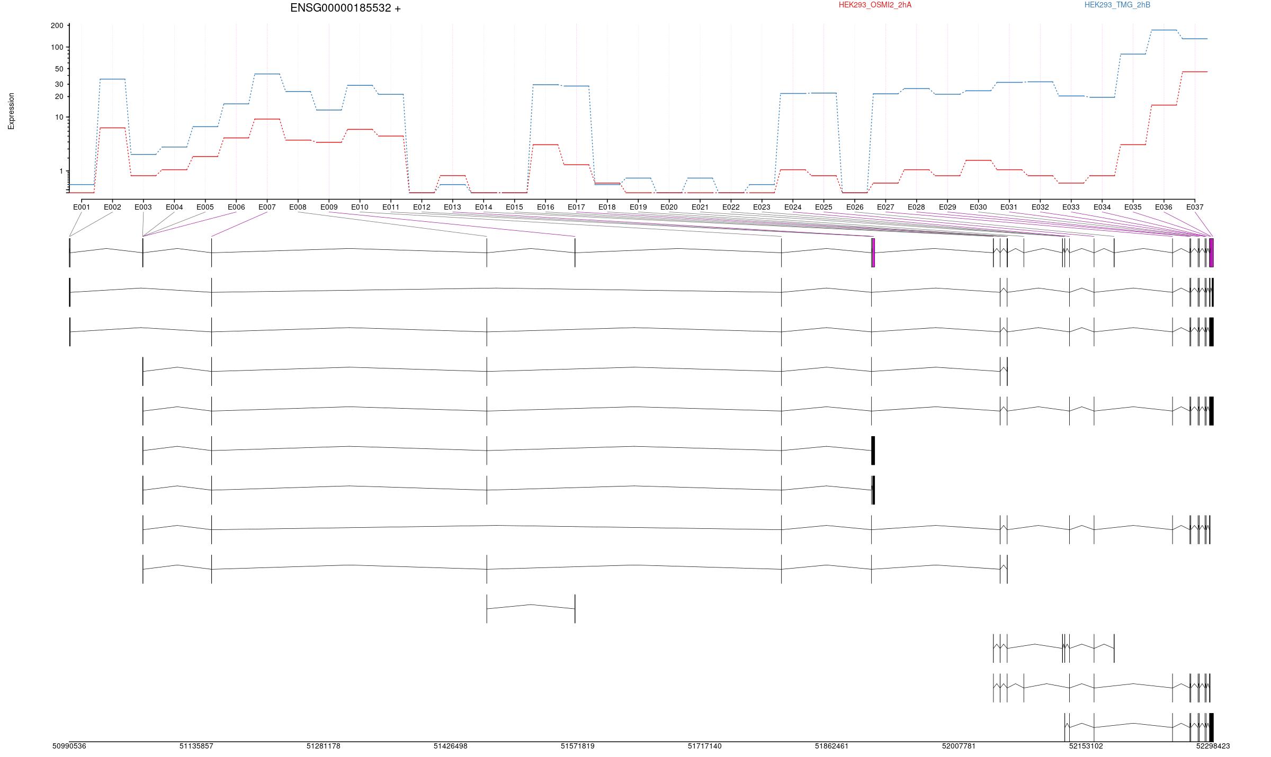Click exon label E007
This screenshot has height=757, width=1271.
[x=267, y=207]
